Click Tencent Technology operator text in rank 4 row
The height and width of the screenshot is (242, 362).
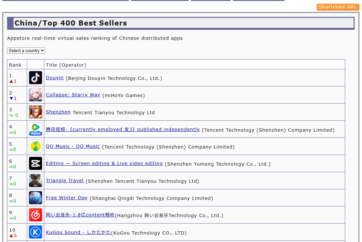(x=268, y=130)
